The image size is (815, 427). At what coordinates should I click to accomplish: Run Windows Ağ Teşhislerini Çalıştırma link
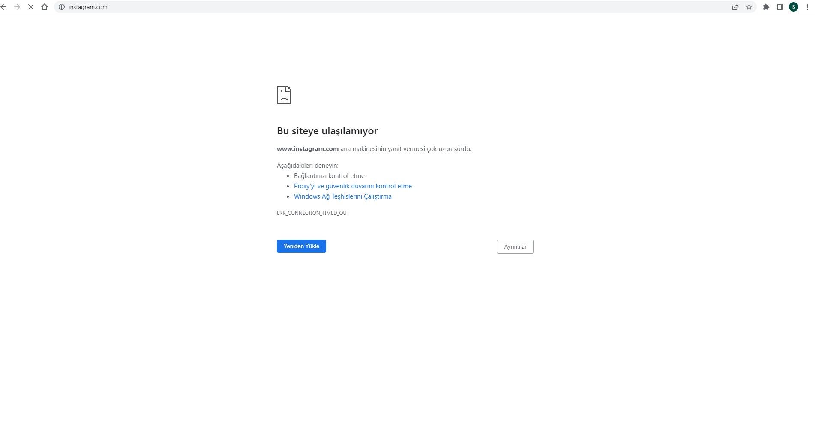(343, 196)
